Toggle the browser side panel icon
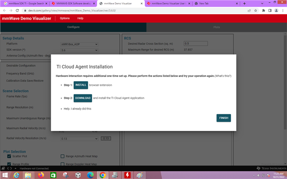 pos(270,11)
